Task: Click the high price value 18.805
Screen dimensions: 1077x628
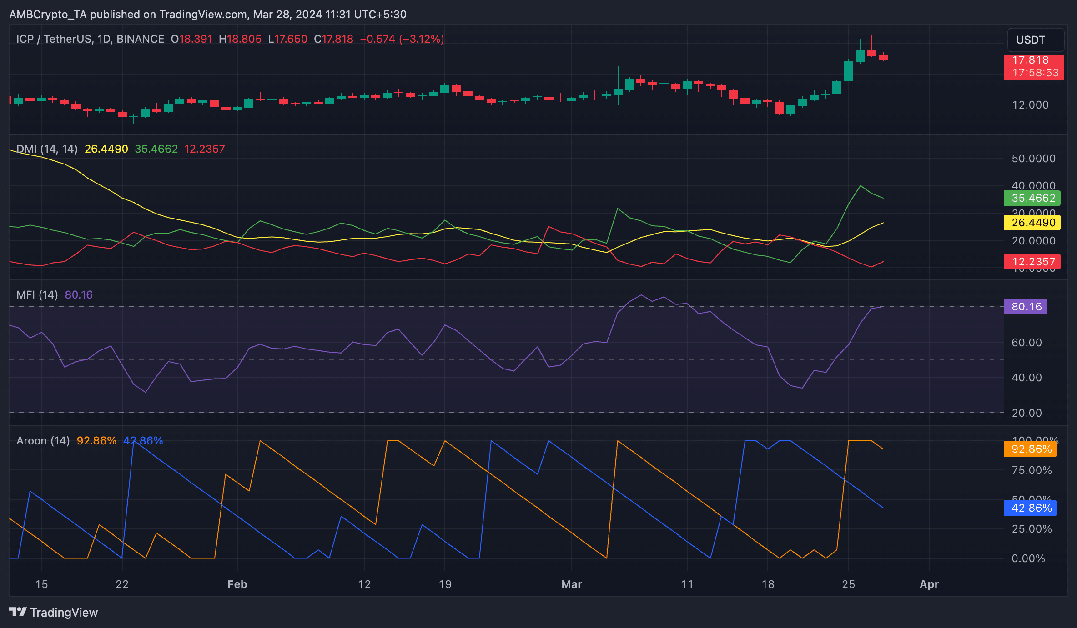Action: pos(244,39)
